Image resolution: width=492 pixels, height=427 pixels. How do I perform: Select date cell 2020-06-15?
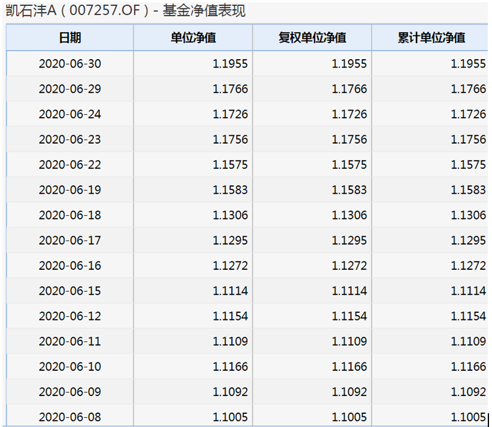tap(70, 291)
